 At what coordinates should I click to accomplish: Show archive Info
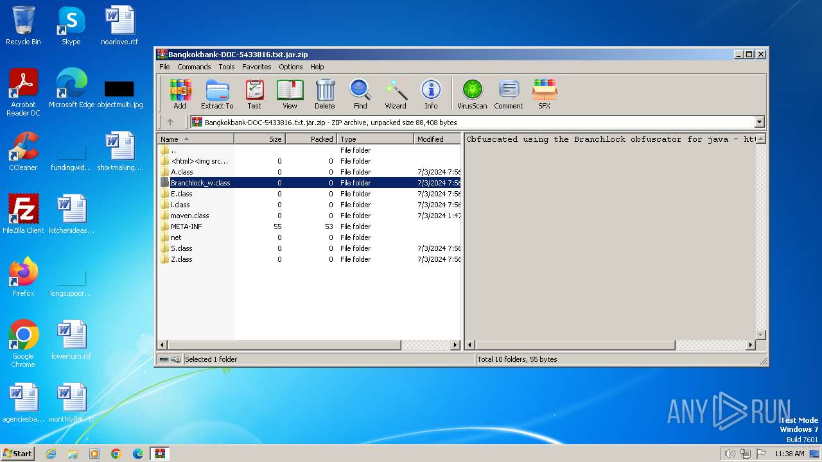pyautogui.click(x=431, y=94)
